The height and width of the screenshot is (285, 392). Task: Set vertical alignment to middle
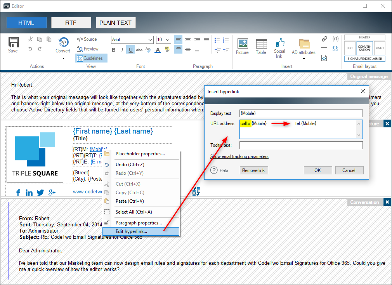188,49
